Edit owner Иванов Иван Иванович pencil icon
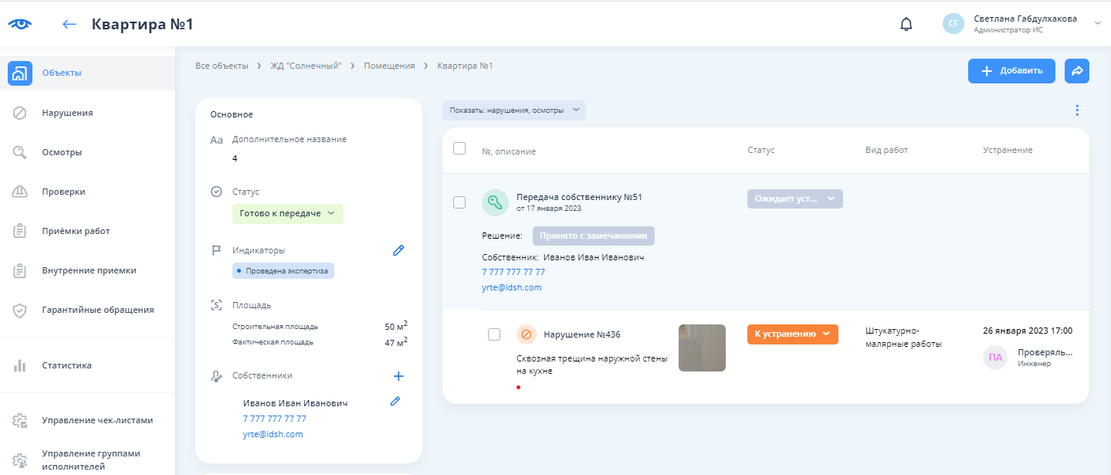Image resolution: width=1111 pixels, height=475 pixels. [395, 401]
